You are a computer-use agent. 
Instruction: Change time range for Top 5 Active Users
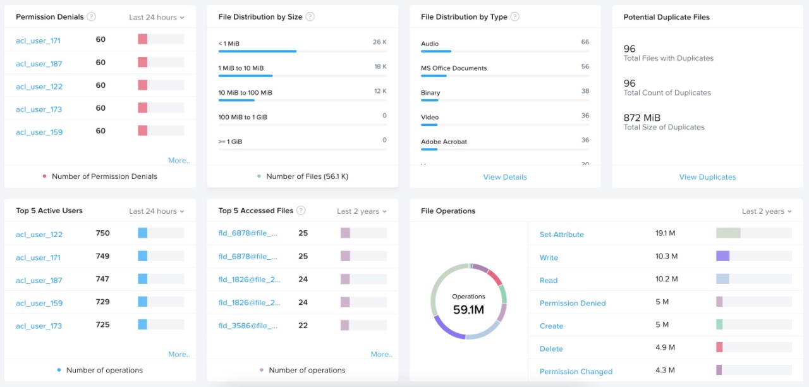coord(156,211)
